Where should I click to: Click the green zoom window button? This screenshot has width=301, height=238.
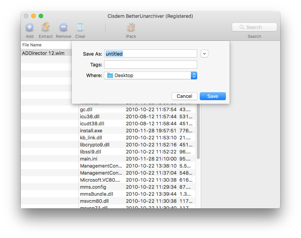pyautogui.click(x=41, y=16)
